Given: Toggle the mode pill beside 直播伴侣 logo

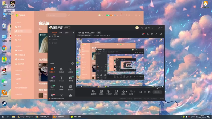Looking at the screenshot, I should (x=67, y=28).
